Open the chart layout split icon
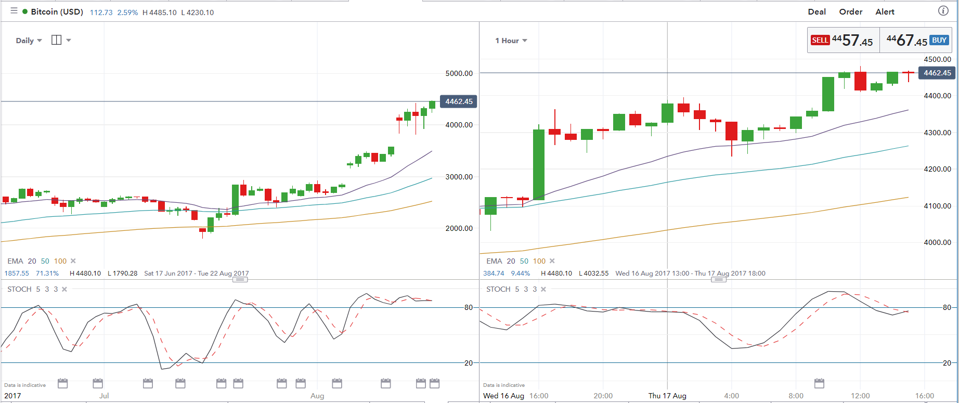959x403 pixels. point(57,40)
